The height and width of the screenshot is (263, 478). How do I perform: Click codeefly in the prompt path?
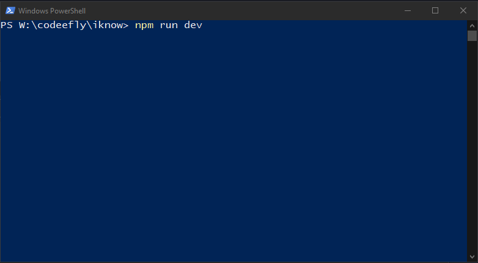click(x=61, y=25)
